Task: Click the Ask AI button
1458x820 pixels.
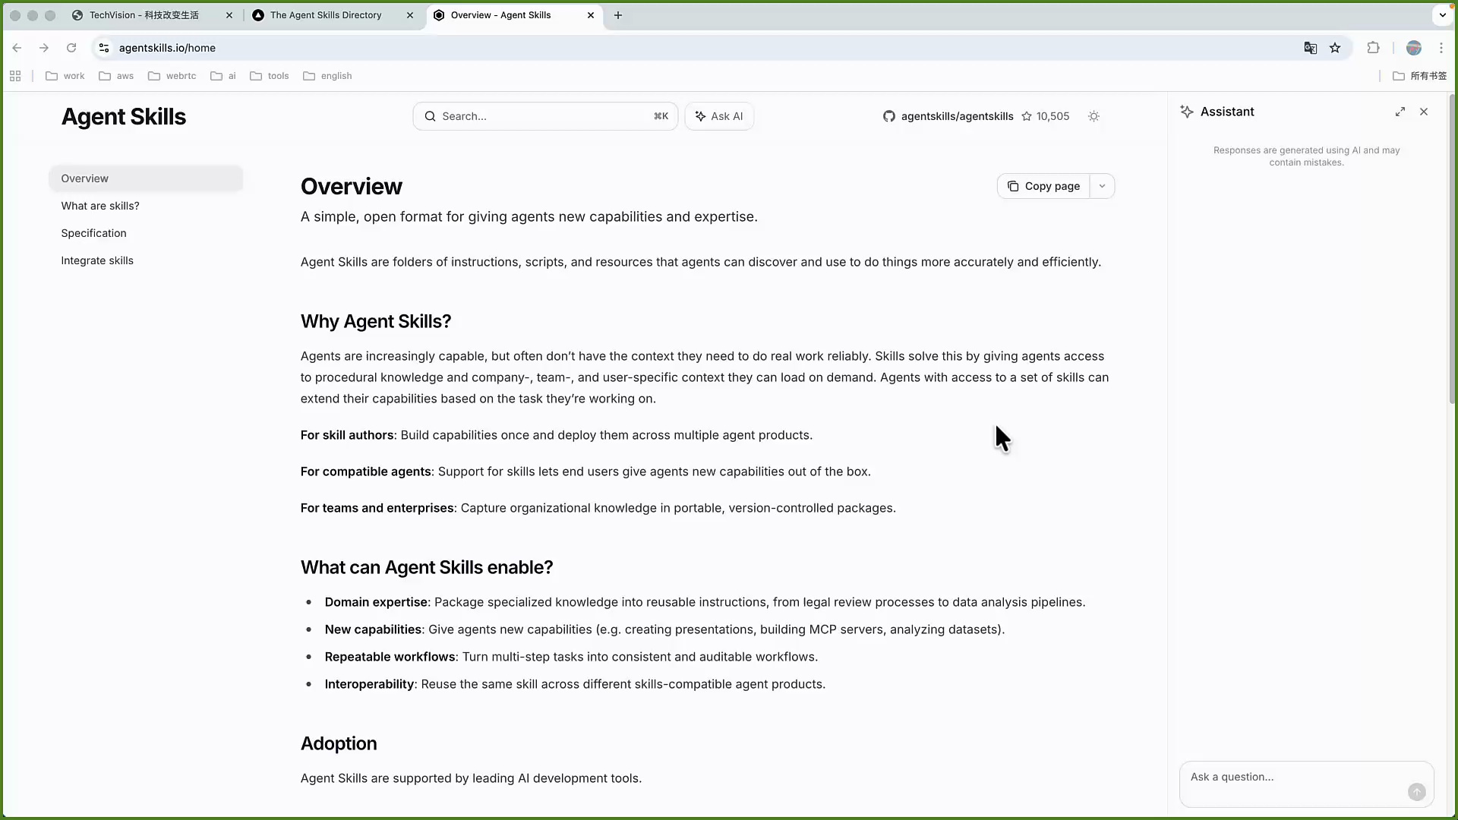Action: [719, 116]
